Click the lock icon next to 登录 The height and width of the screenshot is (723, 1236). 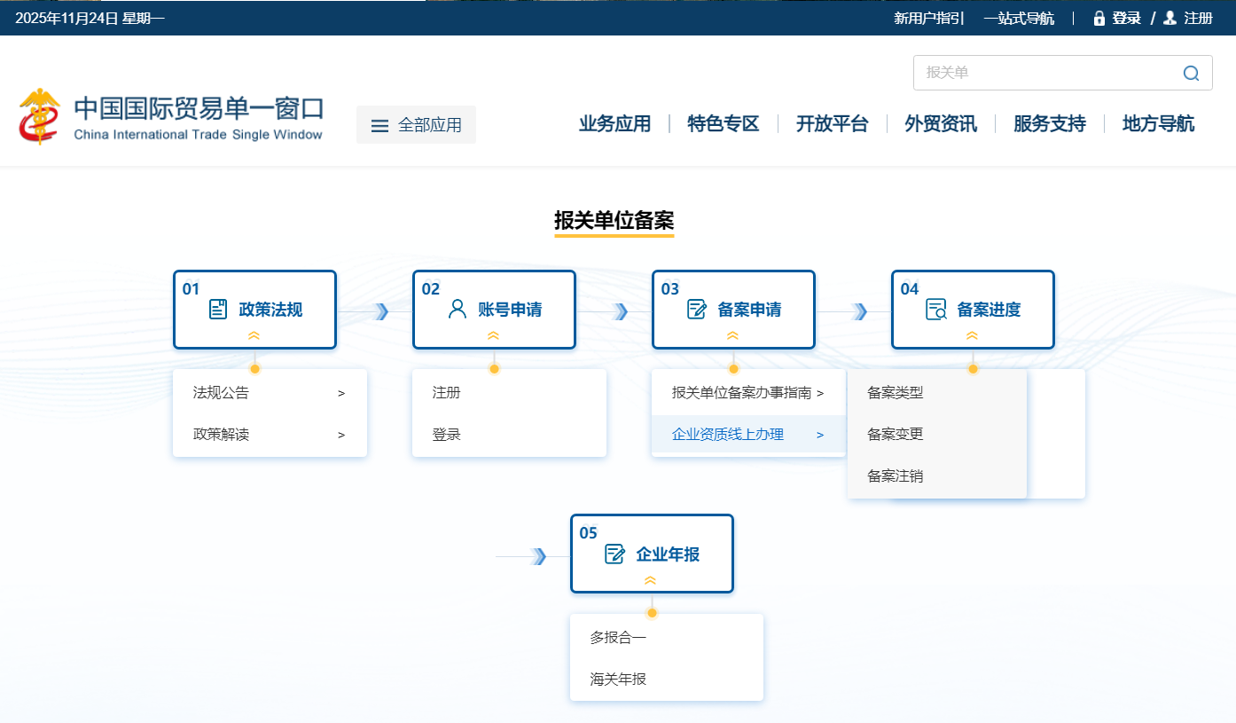coord(1099,18)
